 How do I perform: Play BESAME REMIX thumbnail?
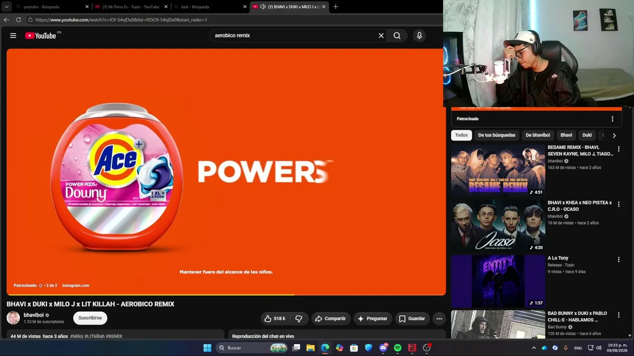coord(498,171)
